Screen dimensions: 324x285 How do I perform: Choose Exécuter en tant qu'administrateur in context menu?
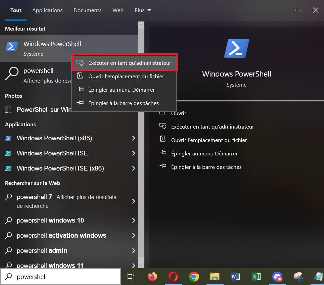click(x=124, y=62)
